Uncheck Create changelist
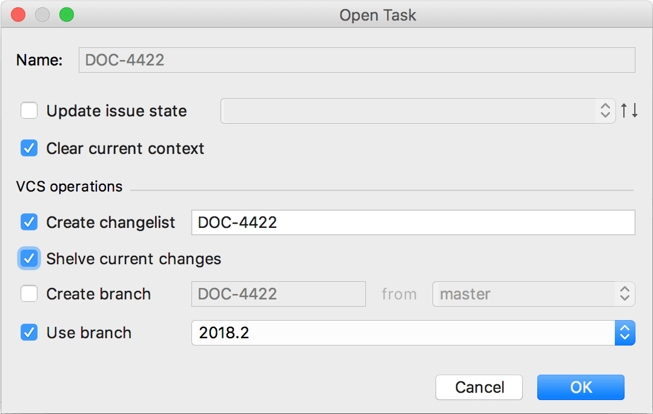Viewport: 653px width, 414px height. coord(28,222)
